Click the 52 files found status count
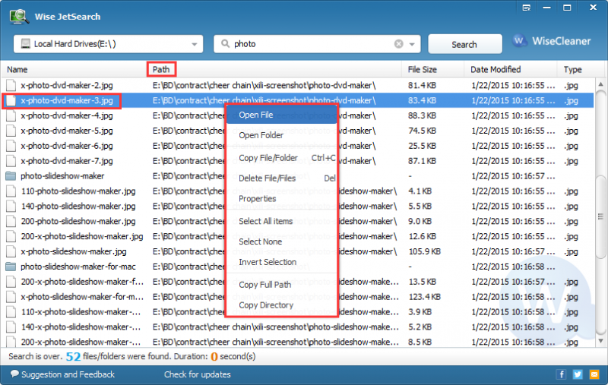 tap(73, 356)
